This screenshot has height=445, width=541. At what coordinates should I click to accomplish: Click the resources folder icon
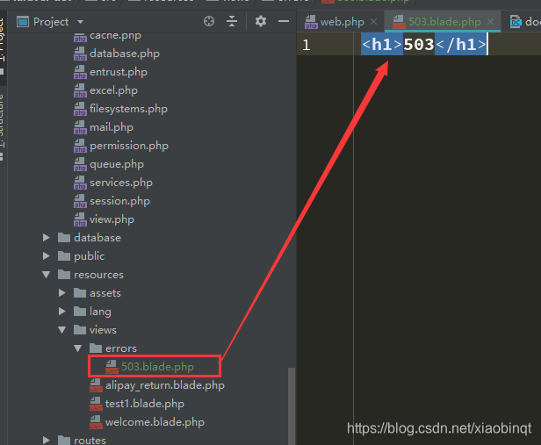[x=64, y=275]
